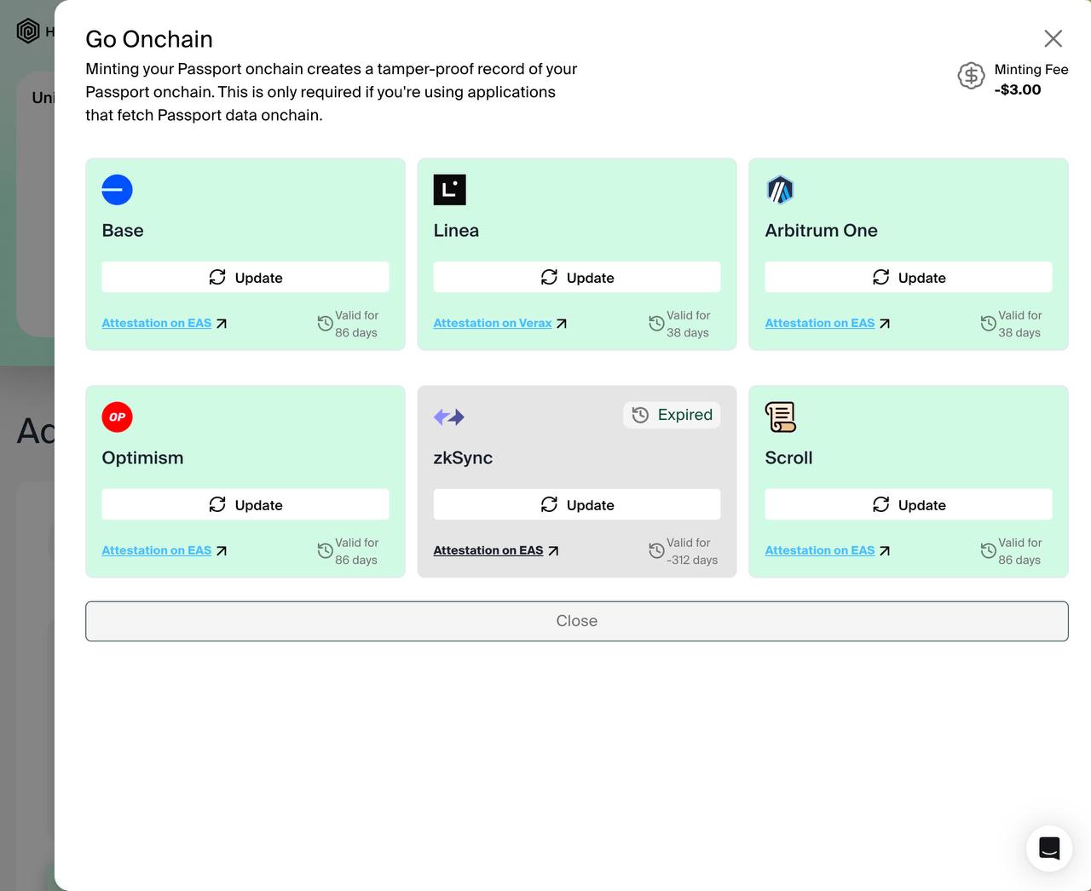This screenshot has height=891, width=1091.
Task: Click the zkSync arrows logo
Action: [448, 417]
